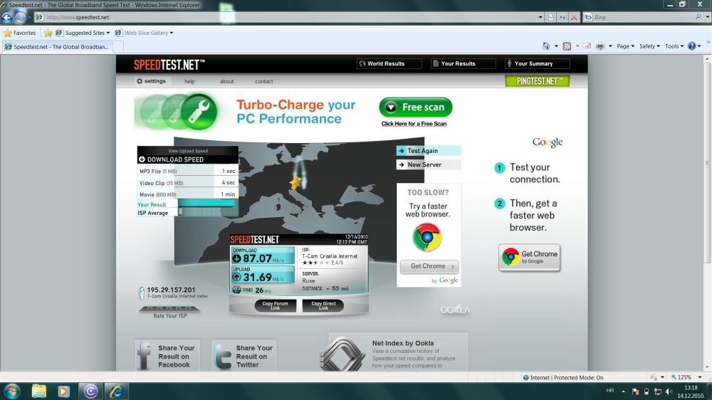Image resolution: width=712 pixels, height=400 pixels.
Task: Open Your Results tab
Action: click(x=463, y=63)
